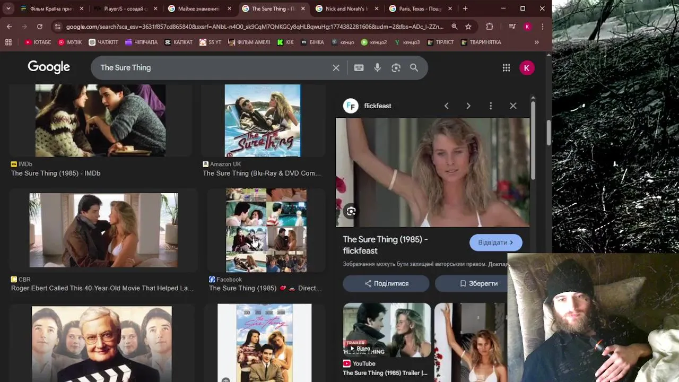Open a new browser tab
This screenshot has height=382, width=679.
(465, 8)
